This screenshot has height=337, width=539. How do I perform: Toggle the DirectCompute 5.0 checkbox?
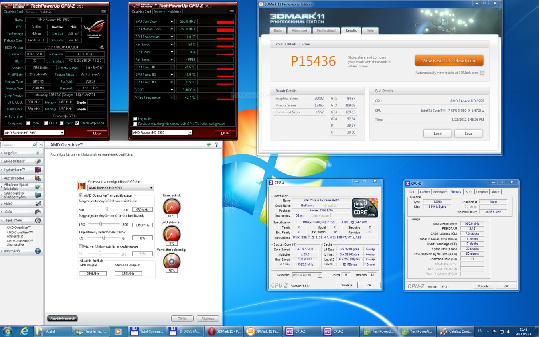tap(78, 123)
